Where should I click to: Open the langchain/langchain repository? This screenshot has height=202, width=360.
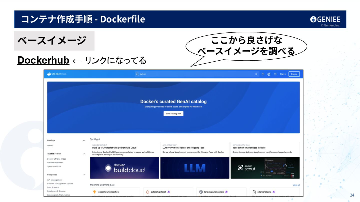(x=214, y=192)
